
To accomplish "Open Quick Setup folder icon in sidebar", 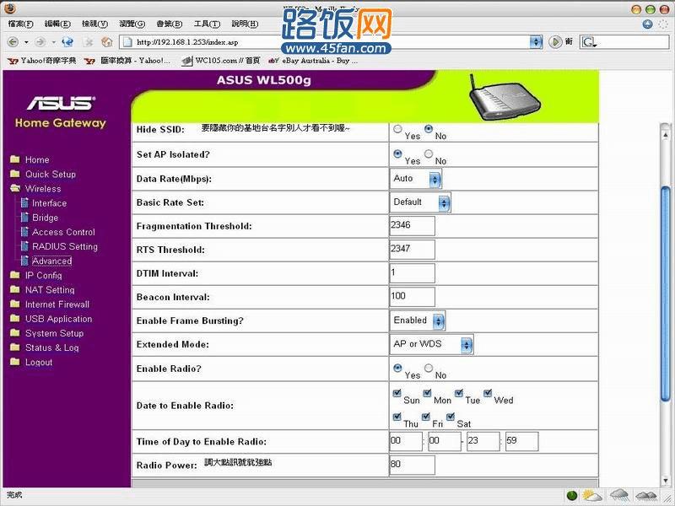I will tap(15, 174).
